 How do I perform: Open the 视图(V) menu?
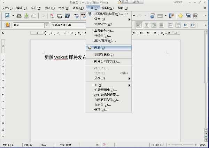coord(36,8)
